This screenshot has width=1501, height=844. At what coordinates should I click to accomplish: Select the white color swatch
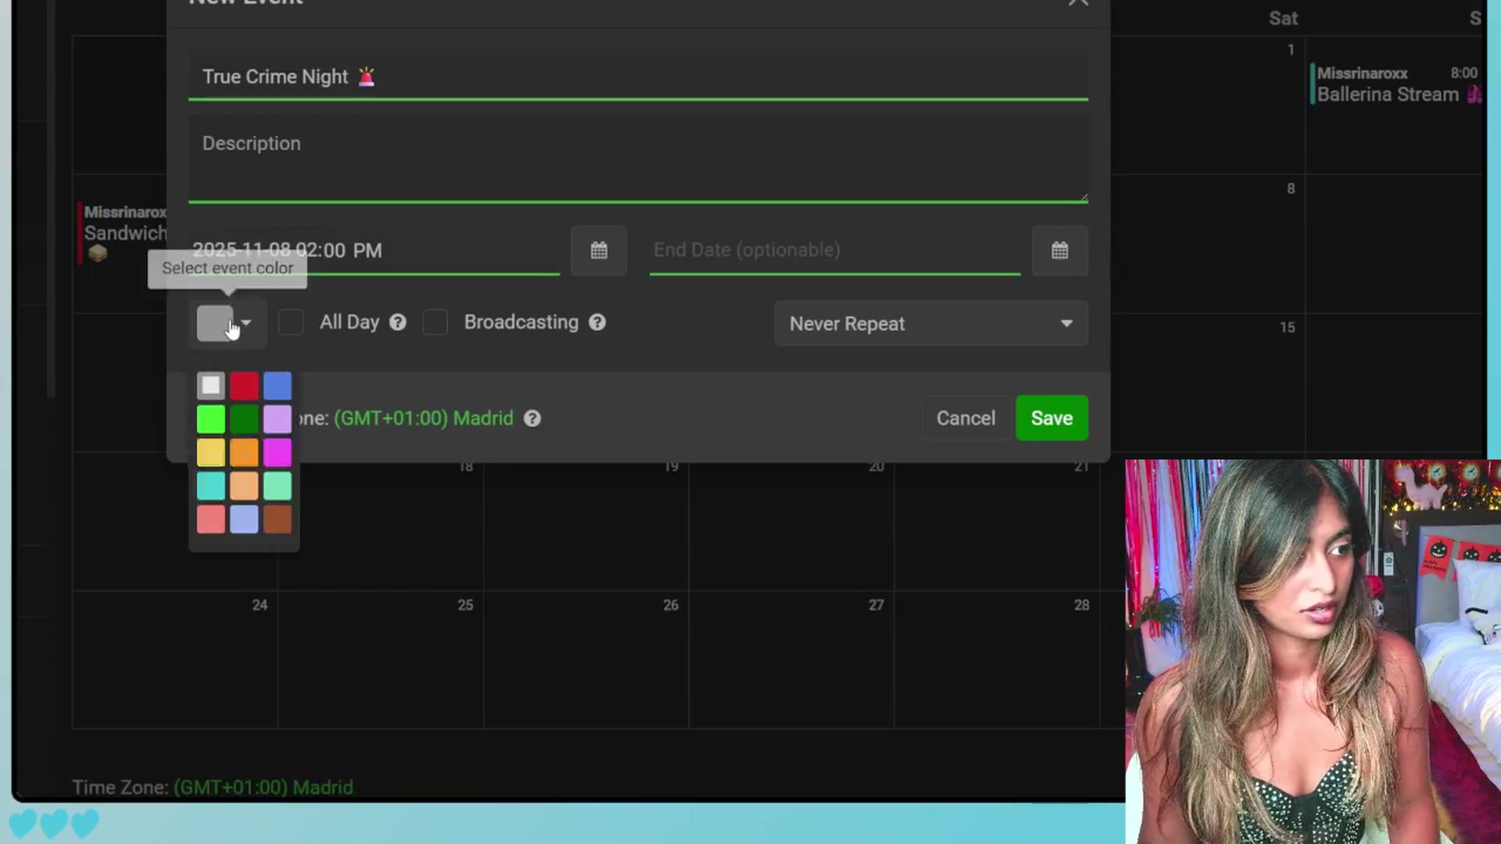click(x=210, y=385)
